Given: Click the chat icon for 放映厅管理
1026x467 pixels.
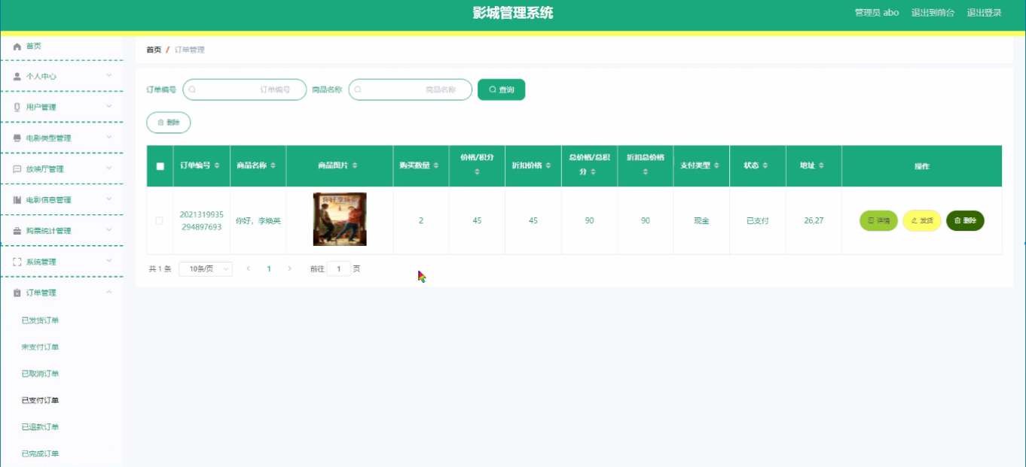Looking at the screenshot, I should [x=17, y=169].
